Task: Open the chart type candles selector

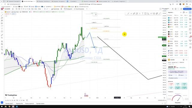Action: coord(45,9)
